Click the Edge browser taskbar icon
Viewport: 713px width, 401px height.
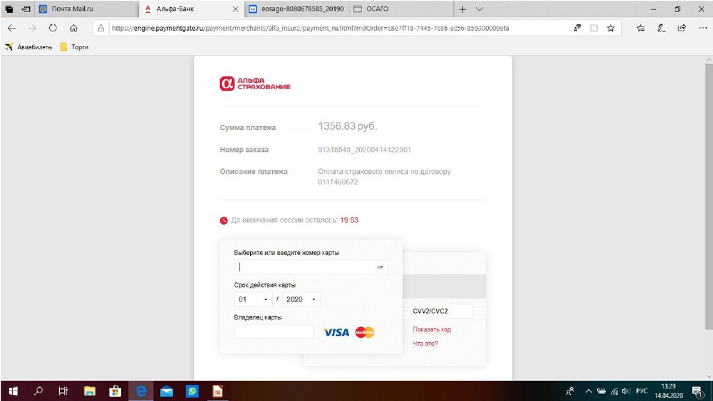pos(141,391)
